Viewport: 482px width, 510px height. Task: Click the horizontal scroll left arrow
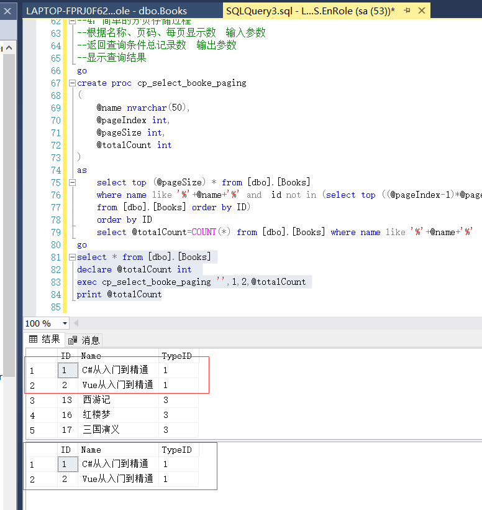coord(76,323)
